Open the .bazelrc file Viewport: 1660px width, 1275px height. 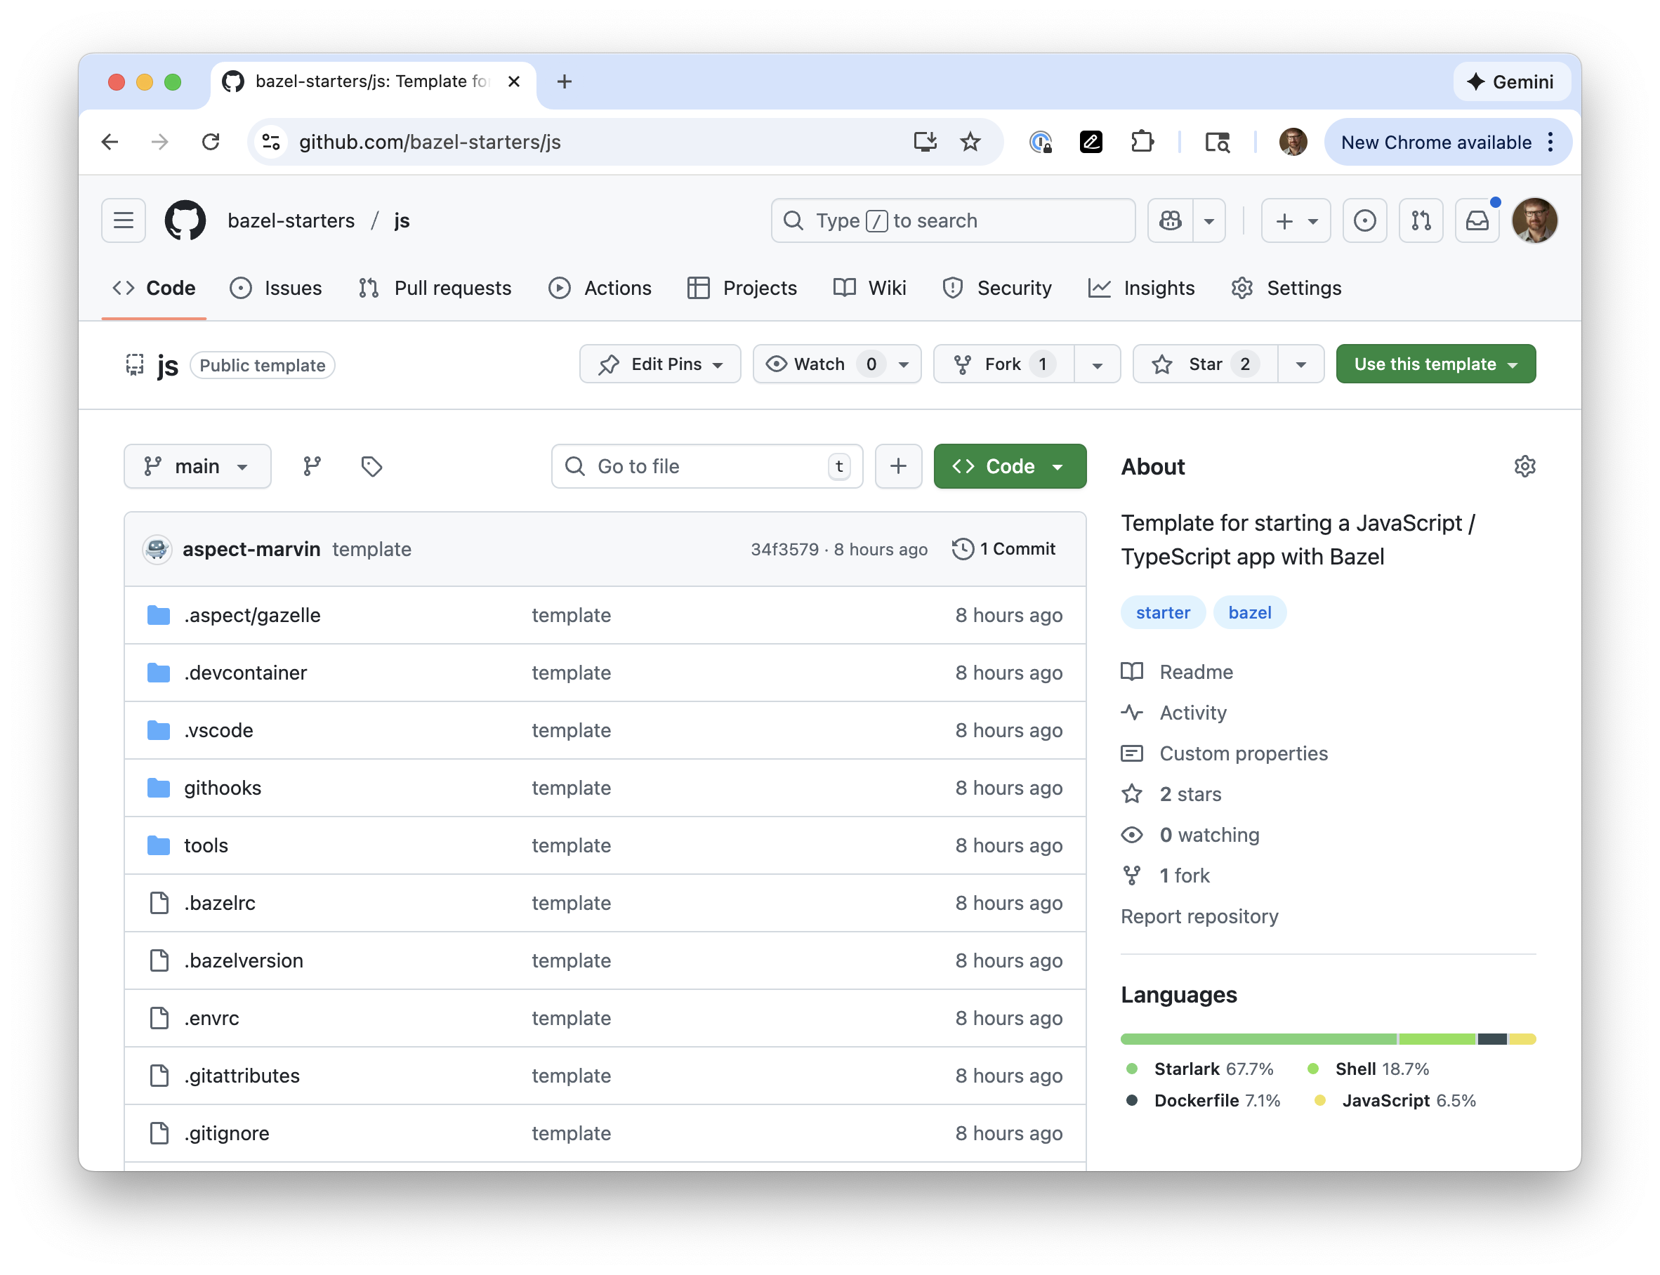point(219,902)
